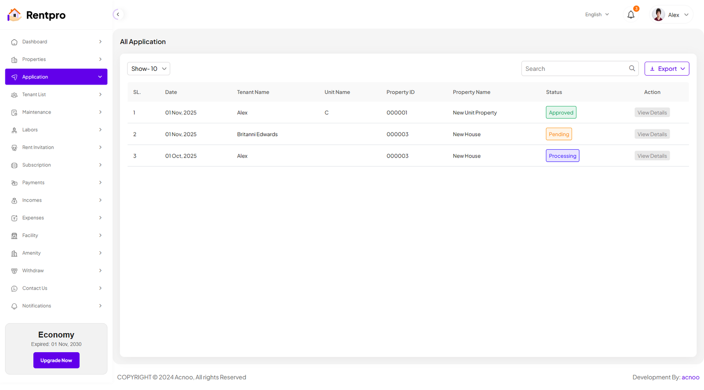Viewport: 704px width, 390px height.
Task: Click the notification bell icon
Action: tap(631, 15)
